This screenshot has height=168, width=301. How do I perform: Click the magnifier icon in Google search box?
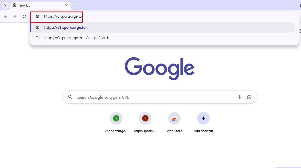point(70,97)
